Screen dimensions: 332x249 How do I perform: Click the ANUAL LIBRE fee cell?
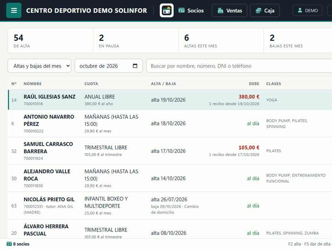tap(100, 97)
